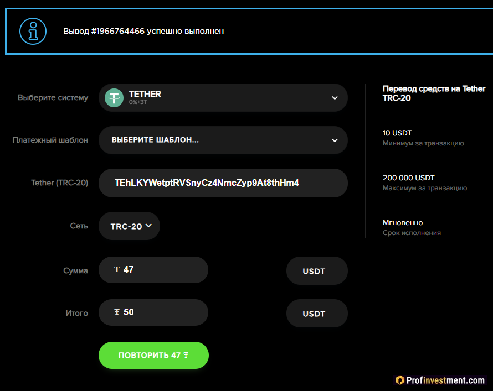Click the Tether (TRC-20) wallet address field
The width and height of the screenshot is (493, 391).
(223, 183)
